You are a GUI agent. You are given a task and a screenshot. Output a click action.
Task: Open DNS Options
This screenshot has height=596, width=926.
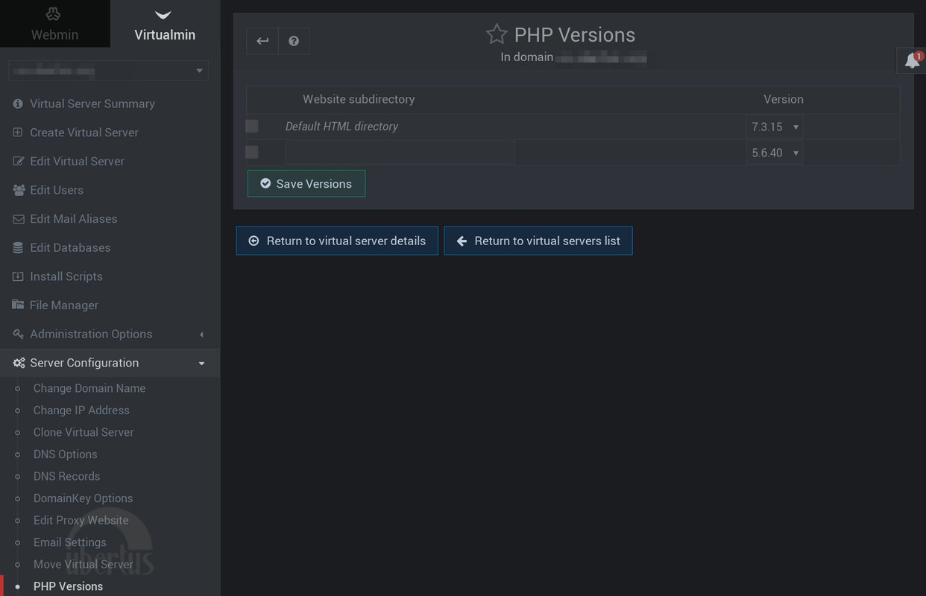click(65, 454)
